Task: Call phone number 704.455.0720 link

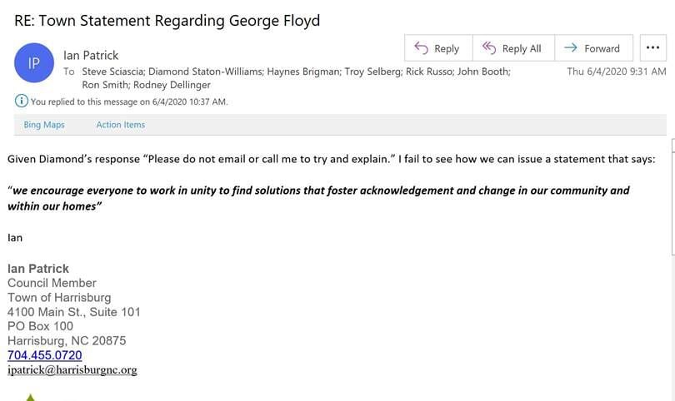Action: [45, 355]
